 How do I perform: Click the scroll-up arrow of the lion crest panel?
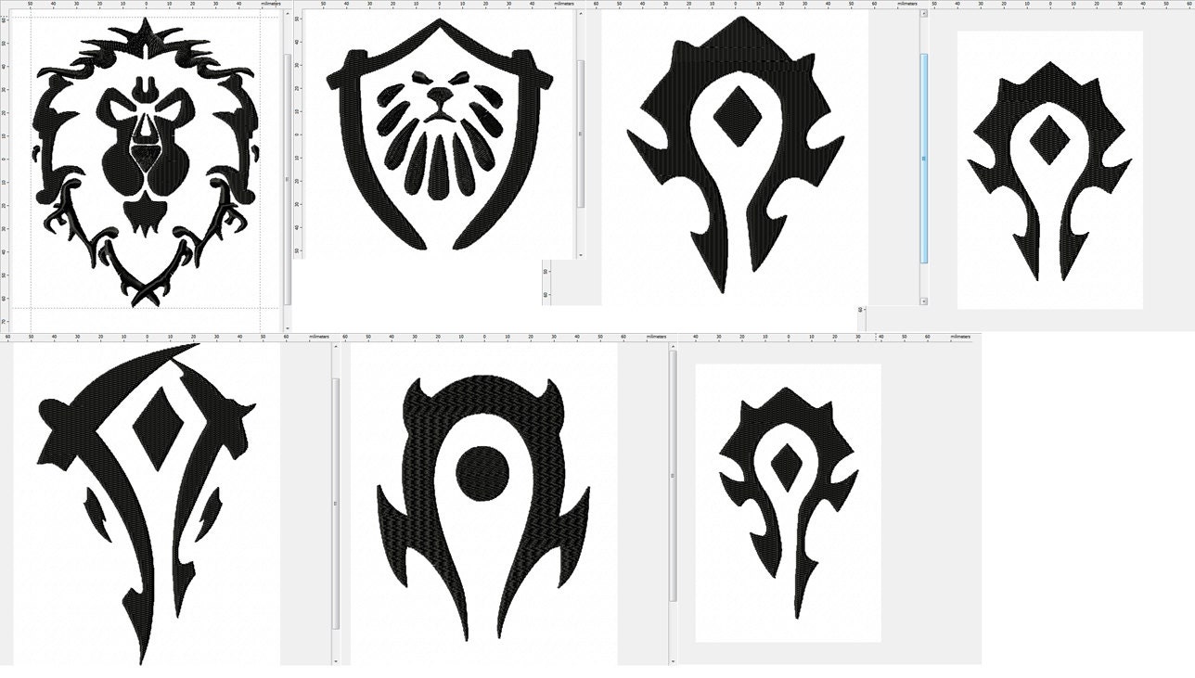coord(288,14)
